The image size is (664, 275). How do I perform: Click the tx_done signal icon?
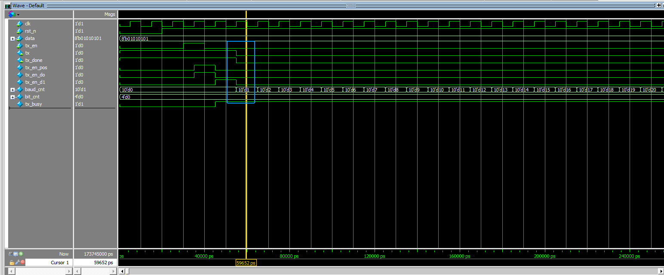tap(19, 60)
